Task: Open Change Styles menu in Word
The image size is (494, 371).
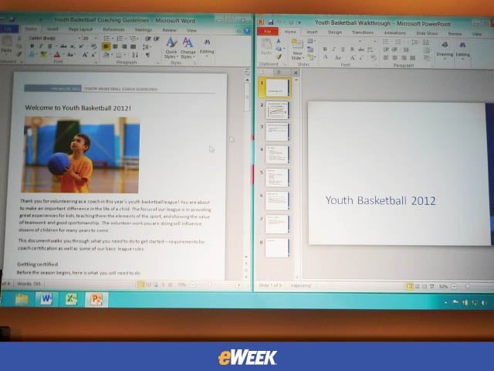Action: click(x=188, y=48)
